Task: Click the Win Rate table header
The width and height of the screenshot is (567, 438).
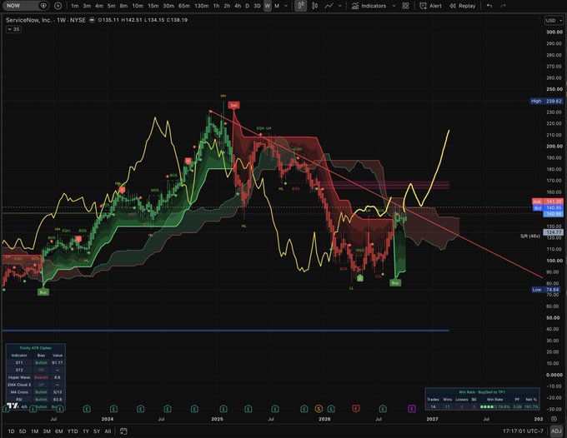Action: click(482, 391)
